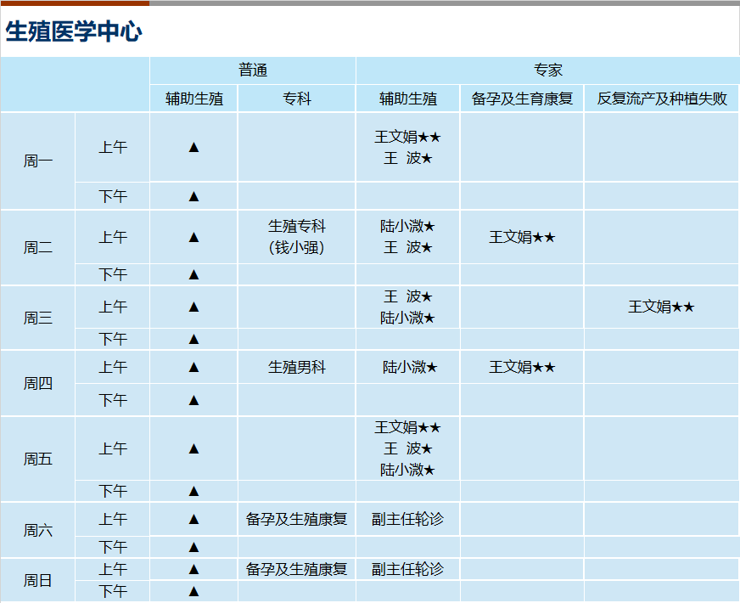
Task: Click the triangle marker for 周二 上午
Action: (x=193, y=237)
